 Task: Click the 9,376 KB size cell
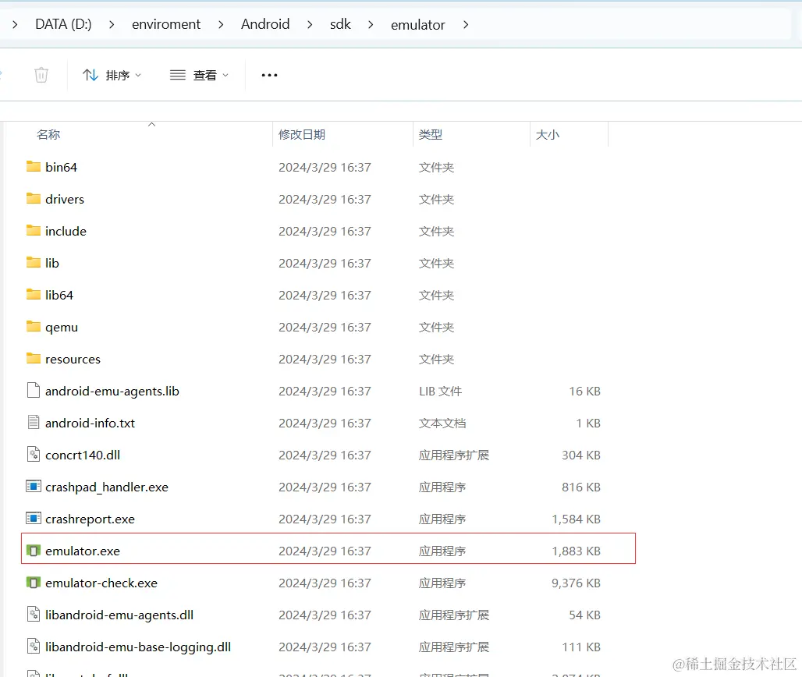[x=576, y=583]
